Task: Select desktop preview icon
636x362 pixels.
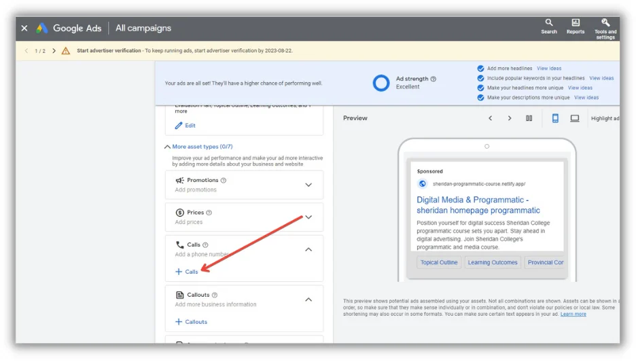Action: [x=575, y=118]
